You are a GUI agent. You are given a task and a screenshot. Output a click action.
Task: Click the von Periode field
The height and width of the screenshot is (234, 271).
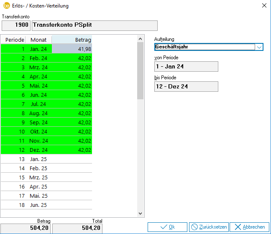[x=186, y=66]
